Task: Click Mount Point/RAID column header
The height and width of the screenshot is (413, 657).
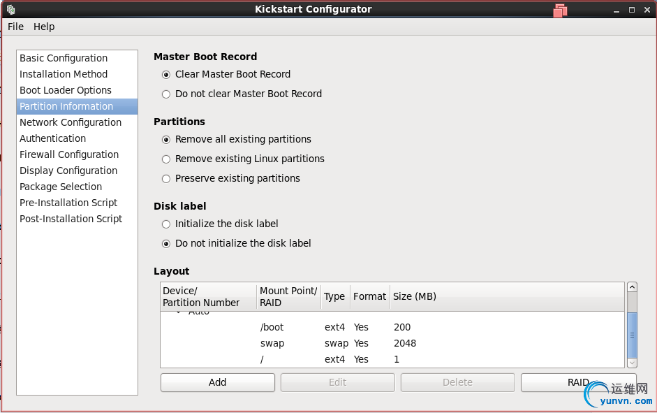Action: click(x=288, y=296)
